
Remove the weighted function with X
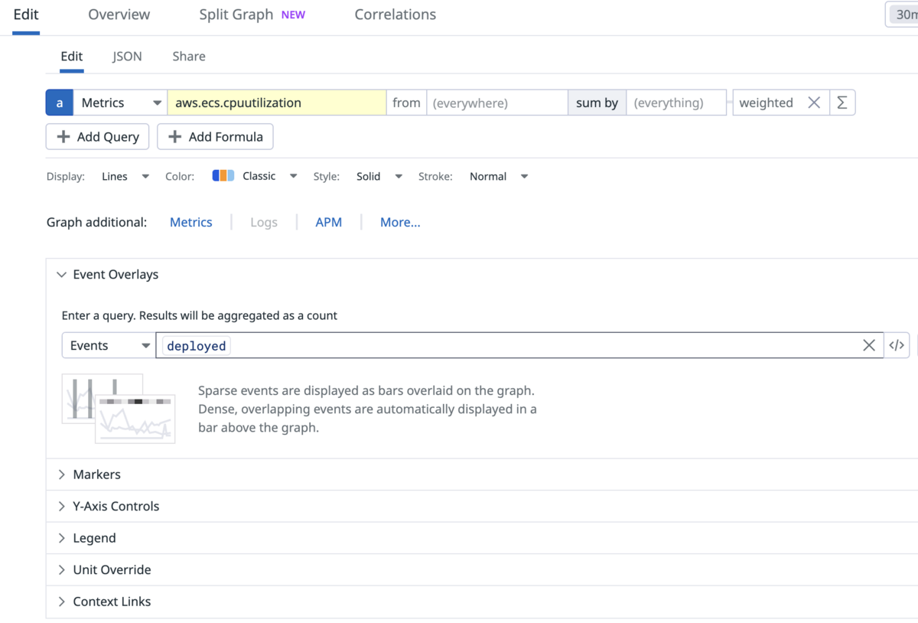(x=814, y=103)
